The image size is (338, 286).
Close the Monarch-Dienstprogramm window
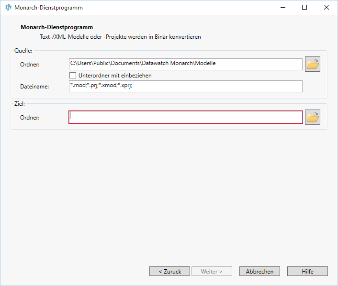pyautogui.click(x=327, y=8)
